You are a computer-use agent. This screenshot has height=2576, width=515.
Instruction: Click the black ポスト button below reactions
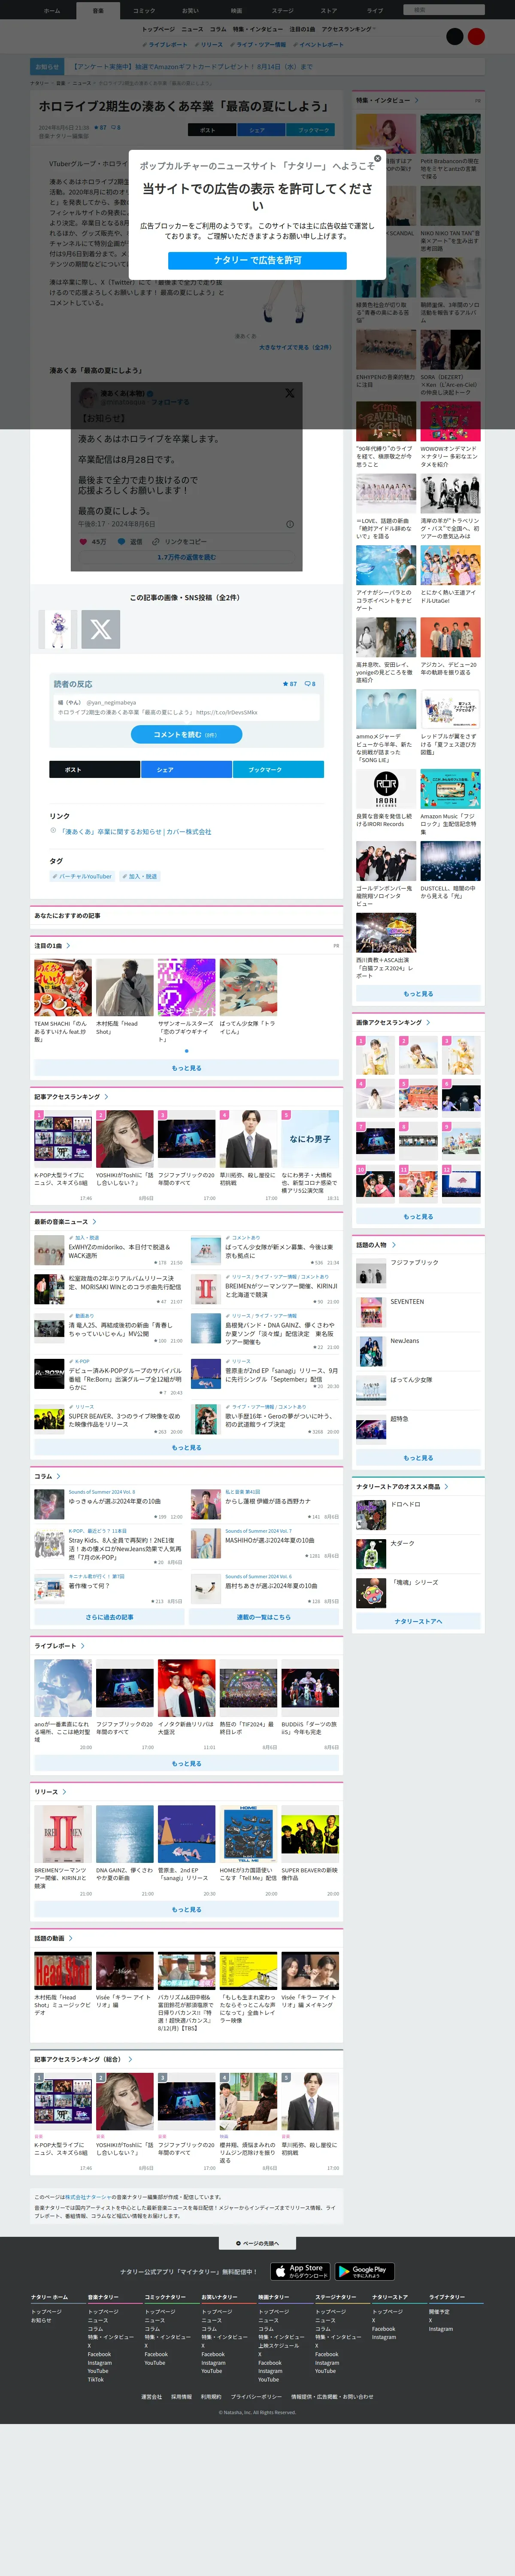click(94, 769)
